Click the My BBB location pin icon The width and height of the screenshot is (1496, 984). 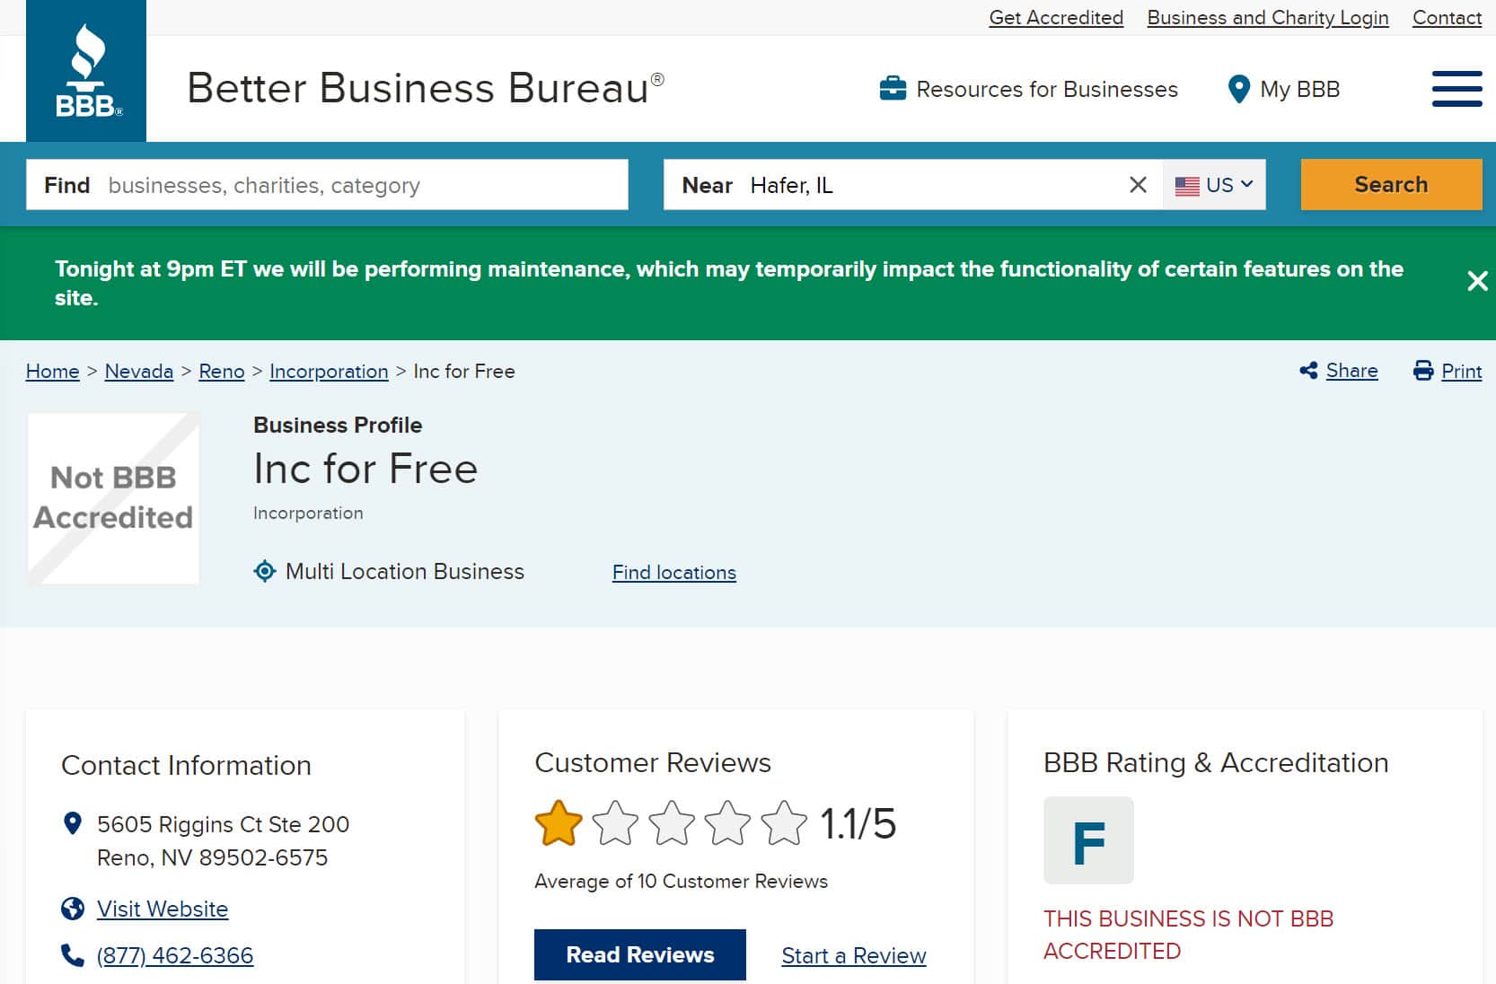[x=1238, y=89]
